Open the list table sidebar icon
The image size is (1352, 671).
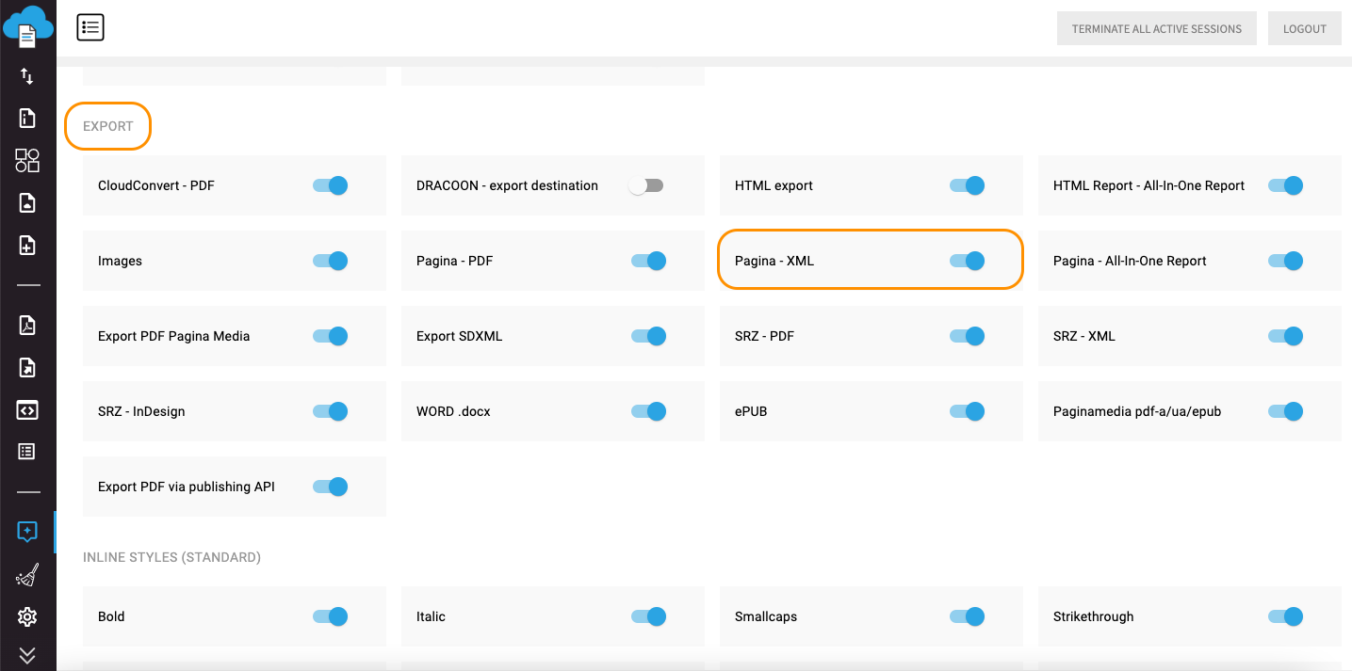(27, 452)
